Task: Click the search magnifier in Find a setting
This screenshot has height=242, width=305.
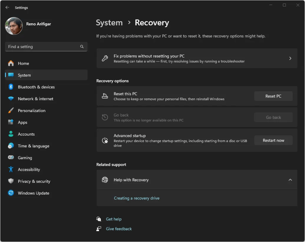Action: (x=82, y=46)
